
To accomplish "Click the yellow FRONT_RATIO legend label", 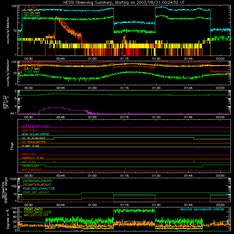I will (33, 209).
